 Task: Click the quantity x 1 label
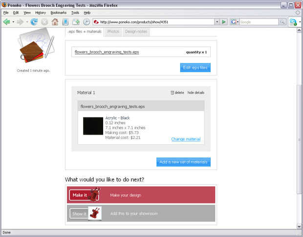(x=196, y=52)
